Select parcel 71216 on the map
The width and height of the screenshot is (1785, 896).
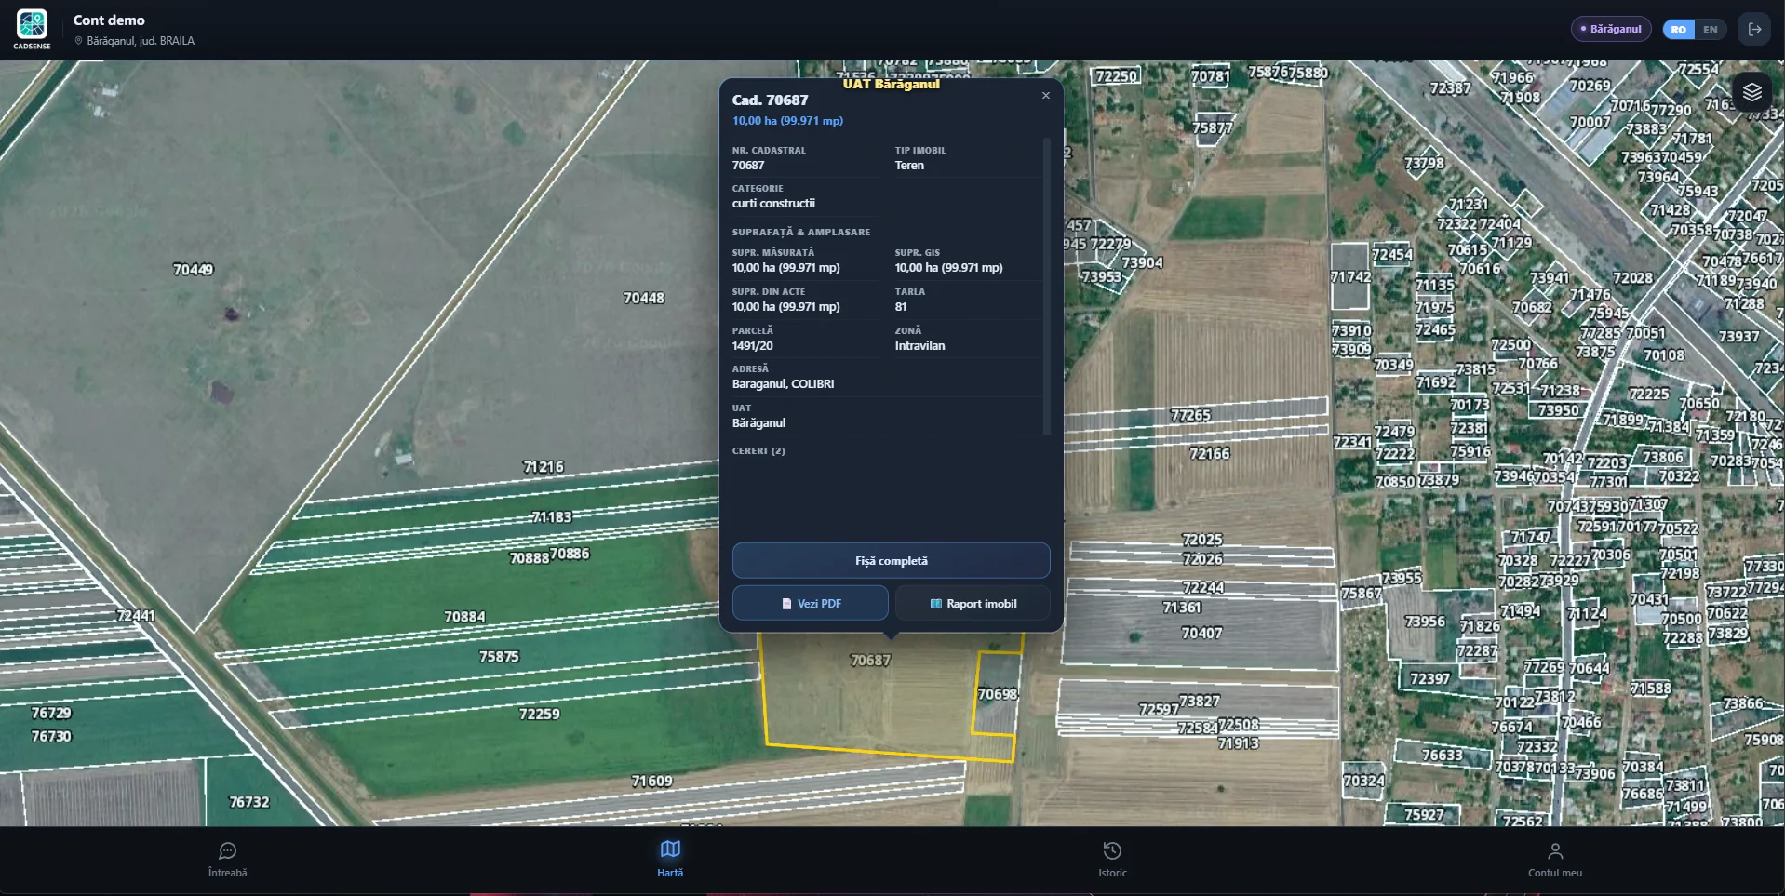point(544,467)
